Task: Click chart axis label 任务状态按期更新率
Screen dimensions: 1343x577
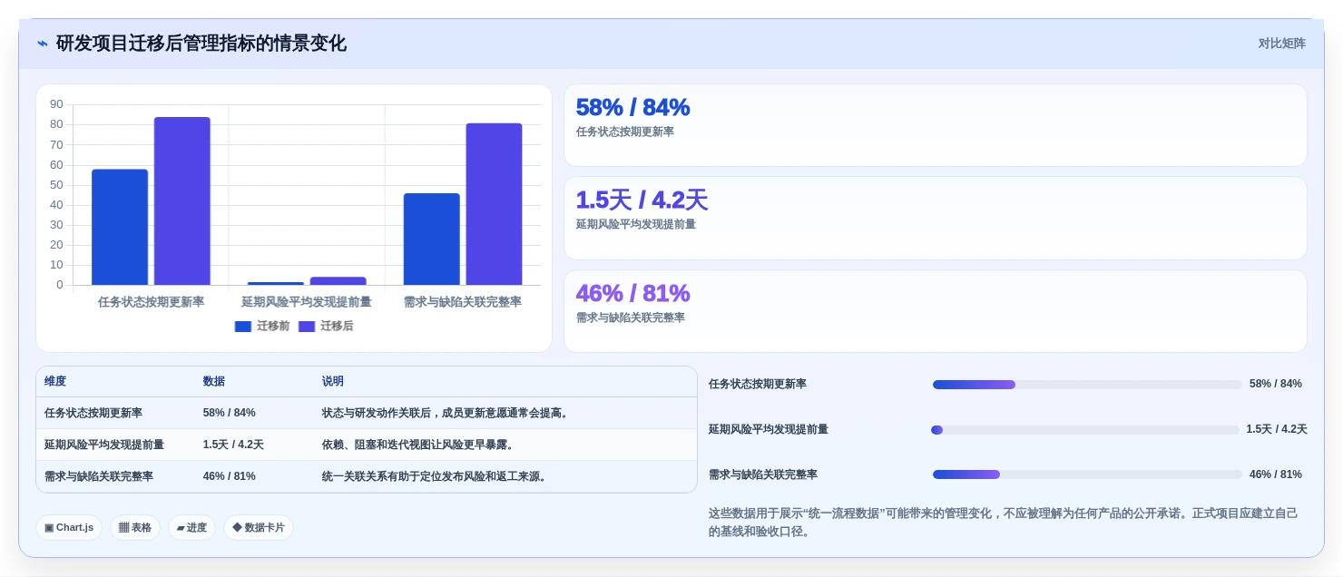Action: pyautogui.click(x=152, y=302)
